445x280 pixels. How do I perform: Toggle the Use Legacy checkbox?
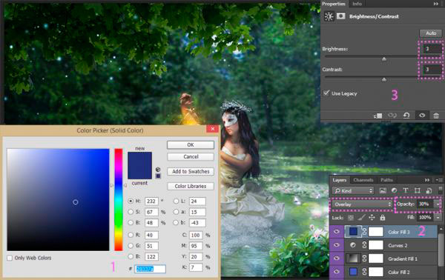(326, 93)
